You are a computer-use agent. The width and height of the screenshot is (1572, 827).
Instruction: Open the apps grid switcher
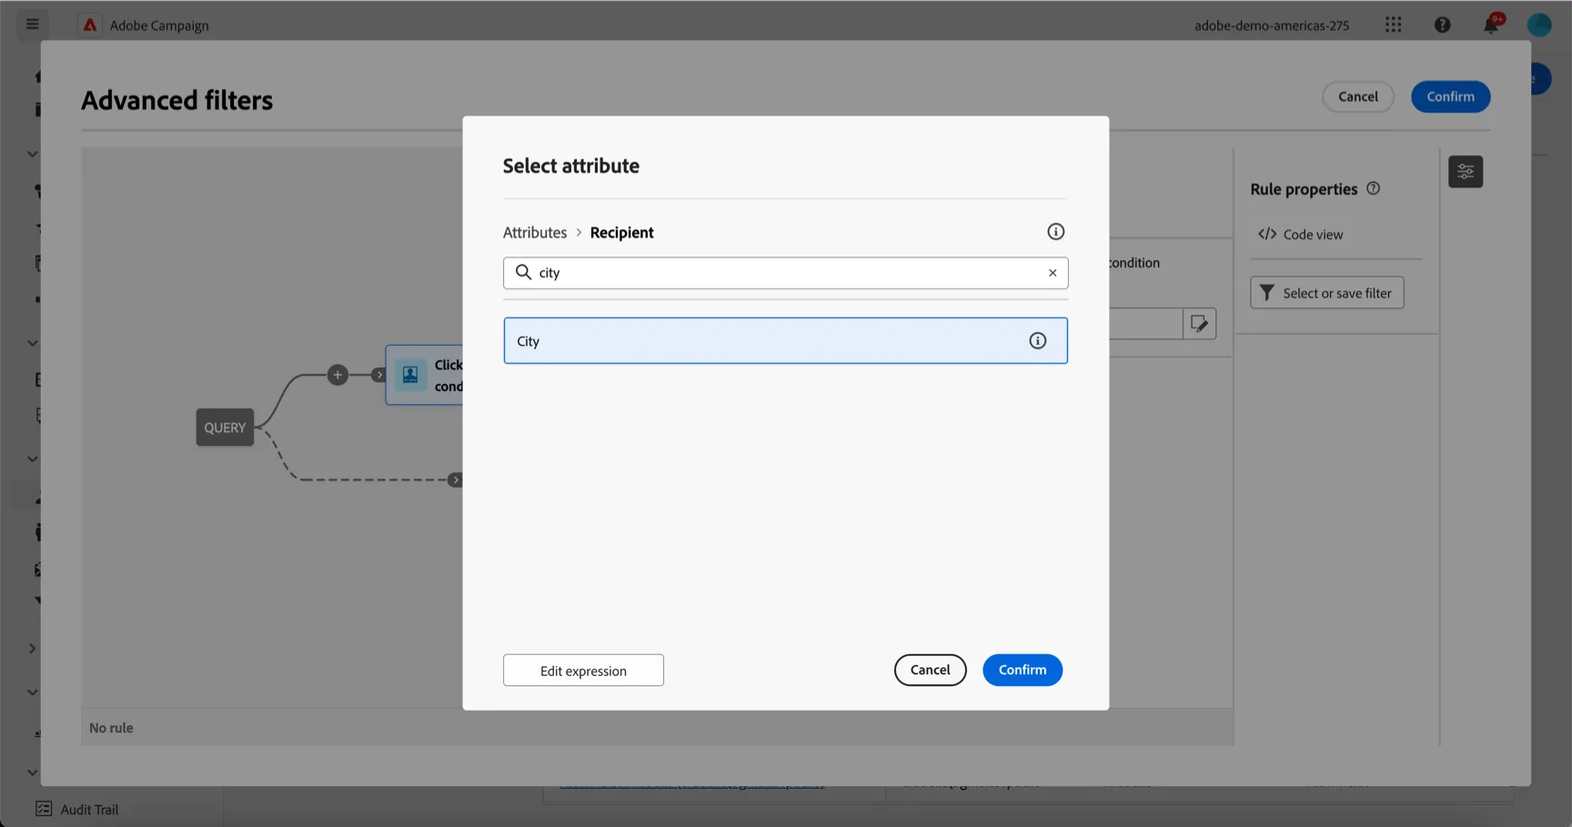pos(1393,25)
